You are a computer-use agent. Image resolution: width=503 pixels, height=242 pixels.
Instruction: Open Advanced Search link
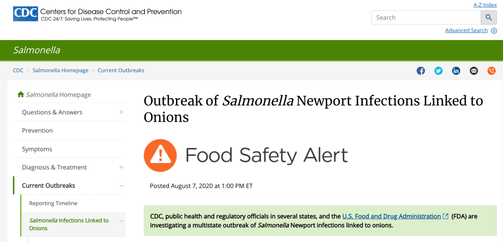point(466,30)
